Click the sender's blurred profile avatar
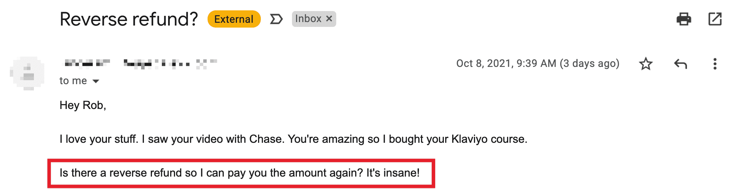This screenshot has width=732, height=189. (28, 73)
